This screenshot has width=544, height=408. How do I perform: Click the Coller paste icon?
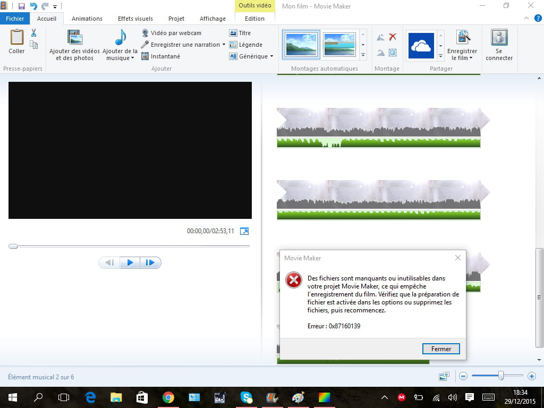point(16,38)
